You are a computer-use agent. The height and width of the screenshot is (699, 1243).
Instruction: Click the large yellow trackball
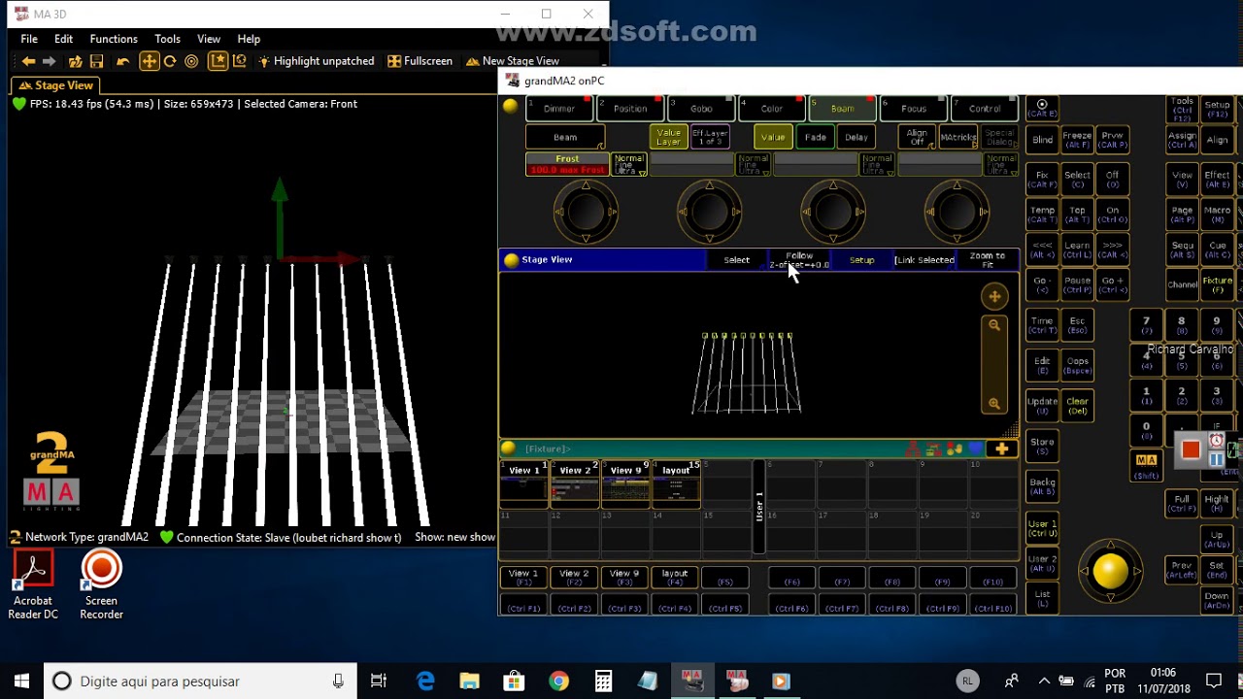1110,572
